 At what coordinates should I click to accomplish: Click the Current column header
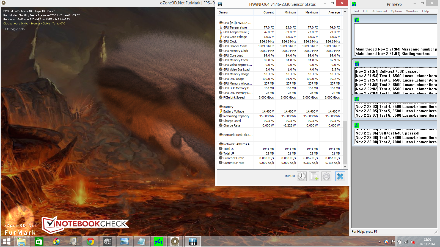click(264, 12)
